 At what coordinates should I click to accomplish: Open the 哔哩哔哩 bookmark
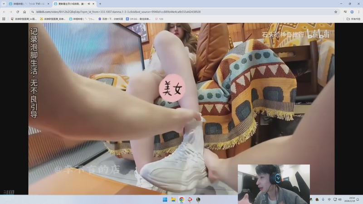(x=82, y=19)
